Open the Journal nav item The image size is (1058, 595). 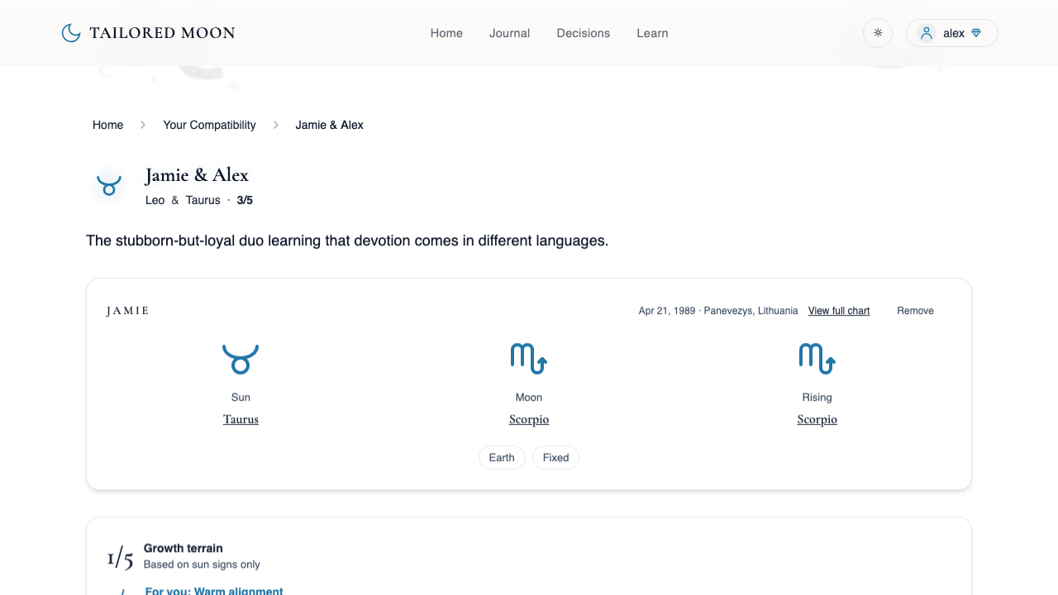509,33
